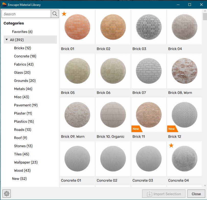
Task: Select the Wood (43) category
Action: (22, 170)
